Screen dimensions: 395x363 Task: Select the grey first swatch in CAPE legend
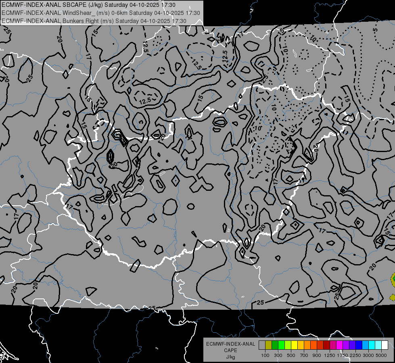tap(262, 345)
